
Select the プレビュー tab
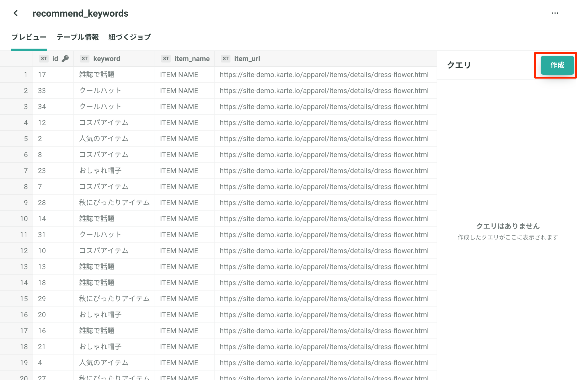[x=29, y=37]
